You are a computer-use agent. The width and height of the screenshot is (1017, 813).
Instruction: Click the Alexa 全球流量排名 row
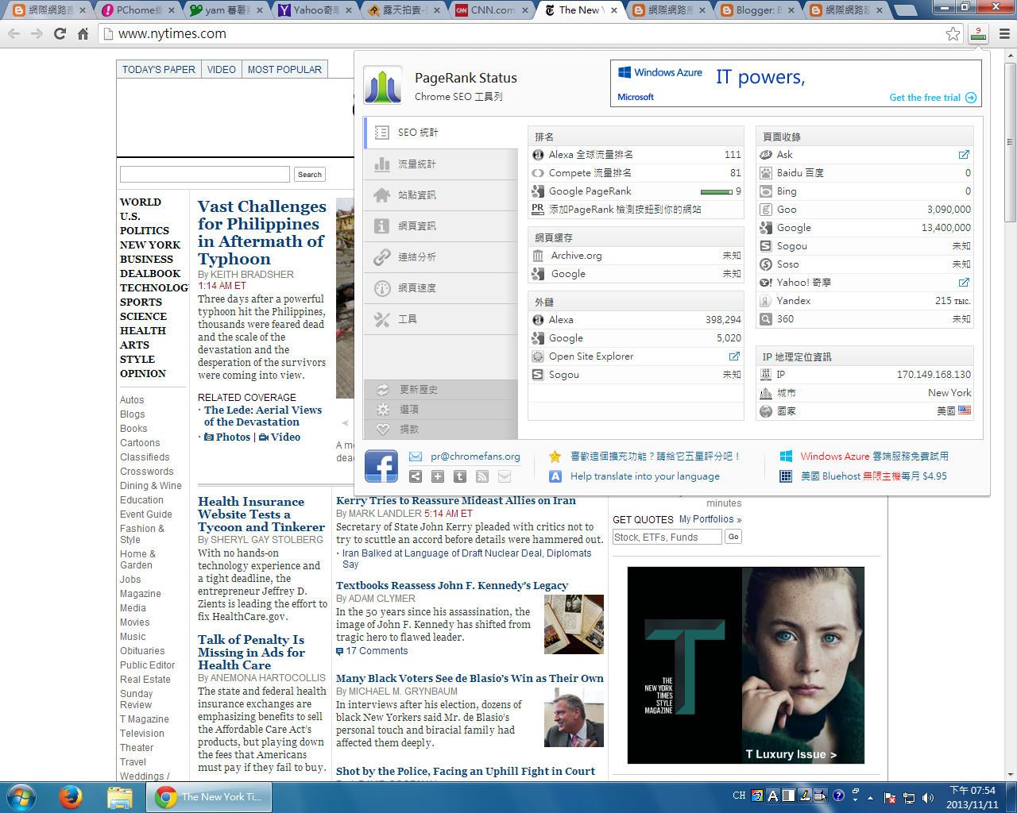(x=636, y=155)
